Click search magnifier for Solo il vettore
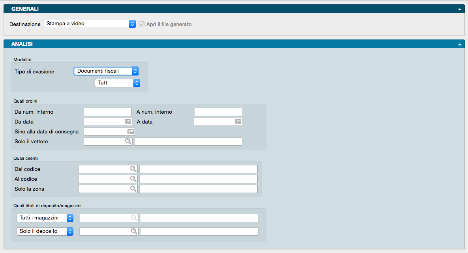This screenshot has width=468, height=253. pos(128,142)
